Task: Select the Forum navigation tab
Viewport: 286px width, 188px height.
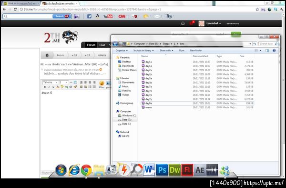Action: (91, 45)
